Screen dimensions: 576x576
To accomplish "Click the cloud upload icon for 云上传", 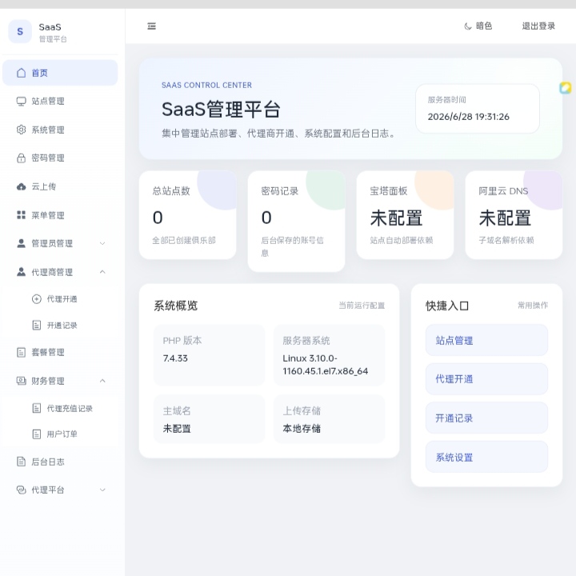I will [22, 186].
